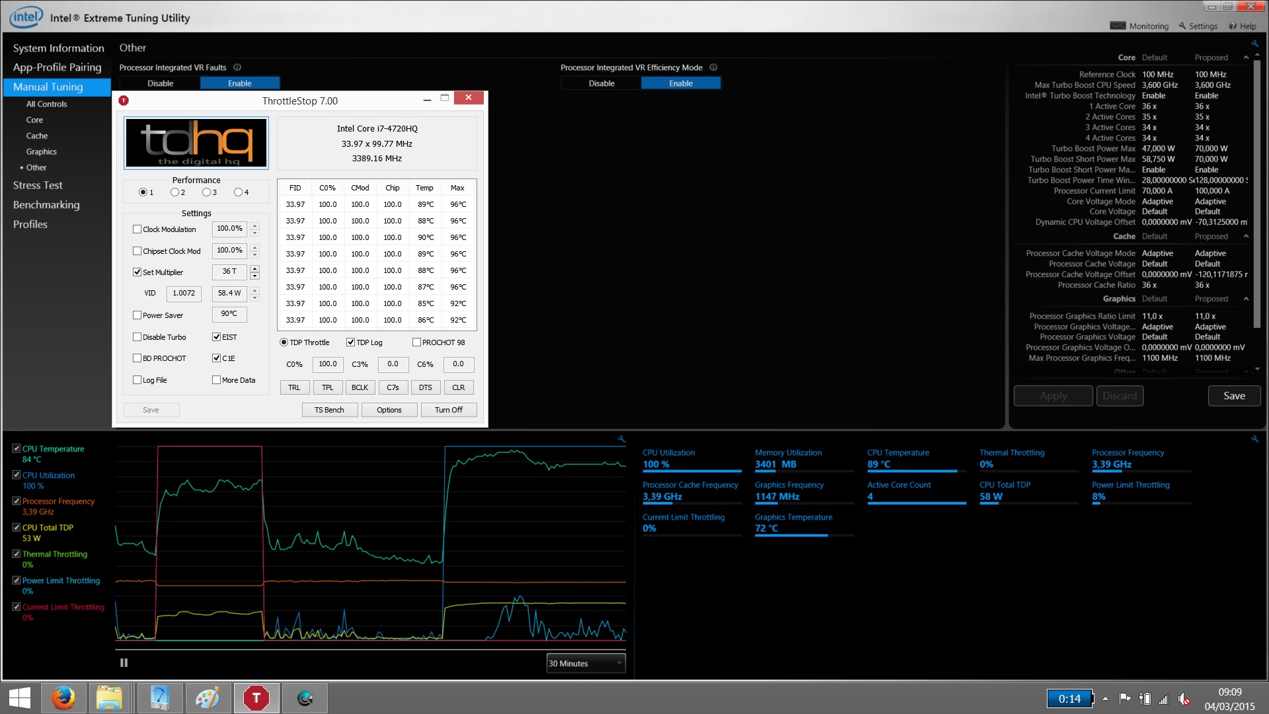Disable Processor Integrated VR Faults
1269x714 pixels.
tap(160, 83)
